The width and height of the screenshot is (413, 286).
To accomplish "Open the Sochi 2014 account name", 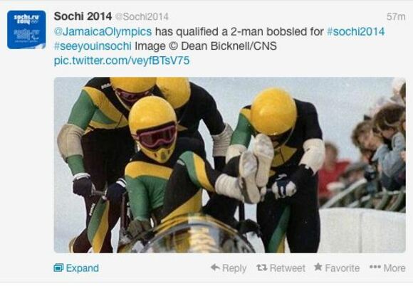I will 83,16.
